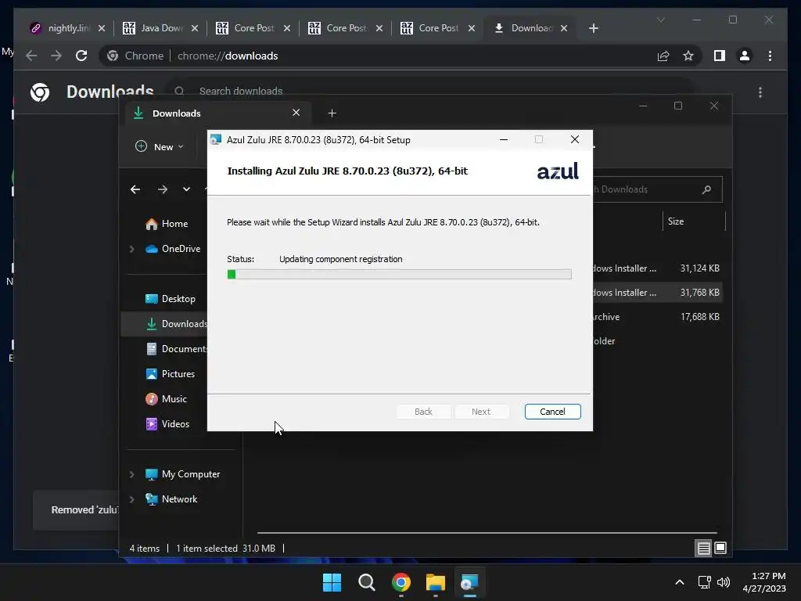The width and height of the screenshot is (801, 601).
Task: Expand the OneDrive tree node
Action: coord(131,249)
